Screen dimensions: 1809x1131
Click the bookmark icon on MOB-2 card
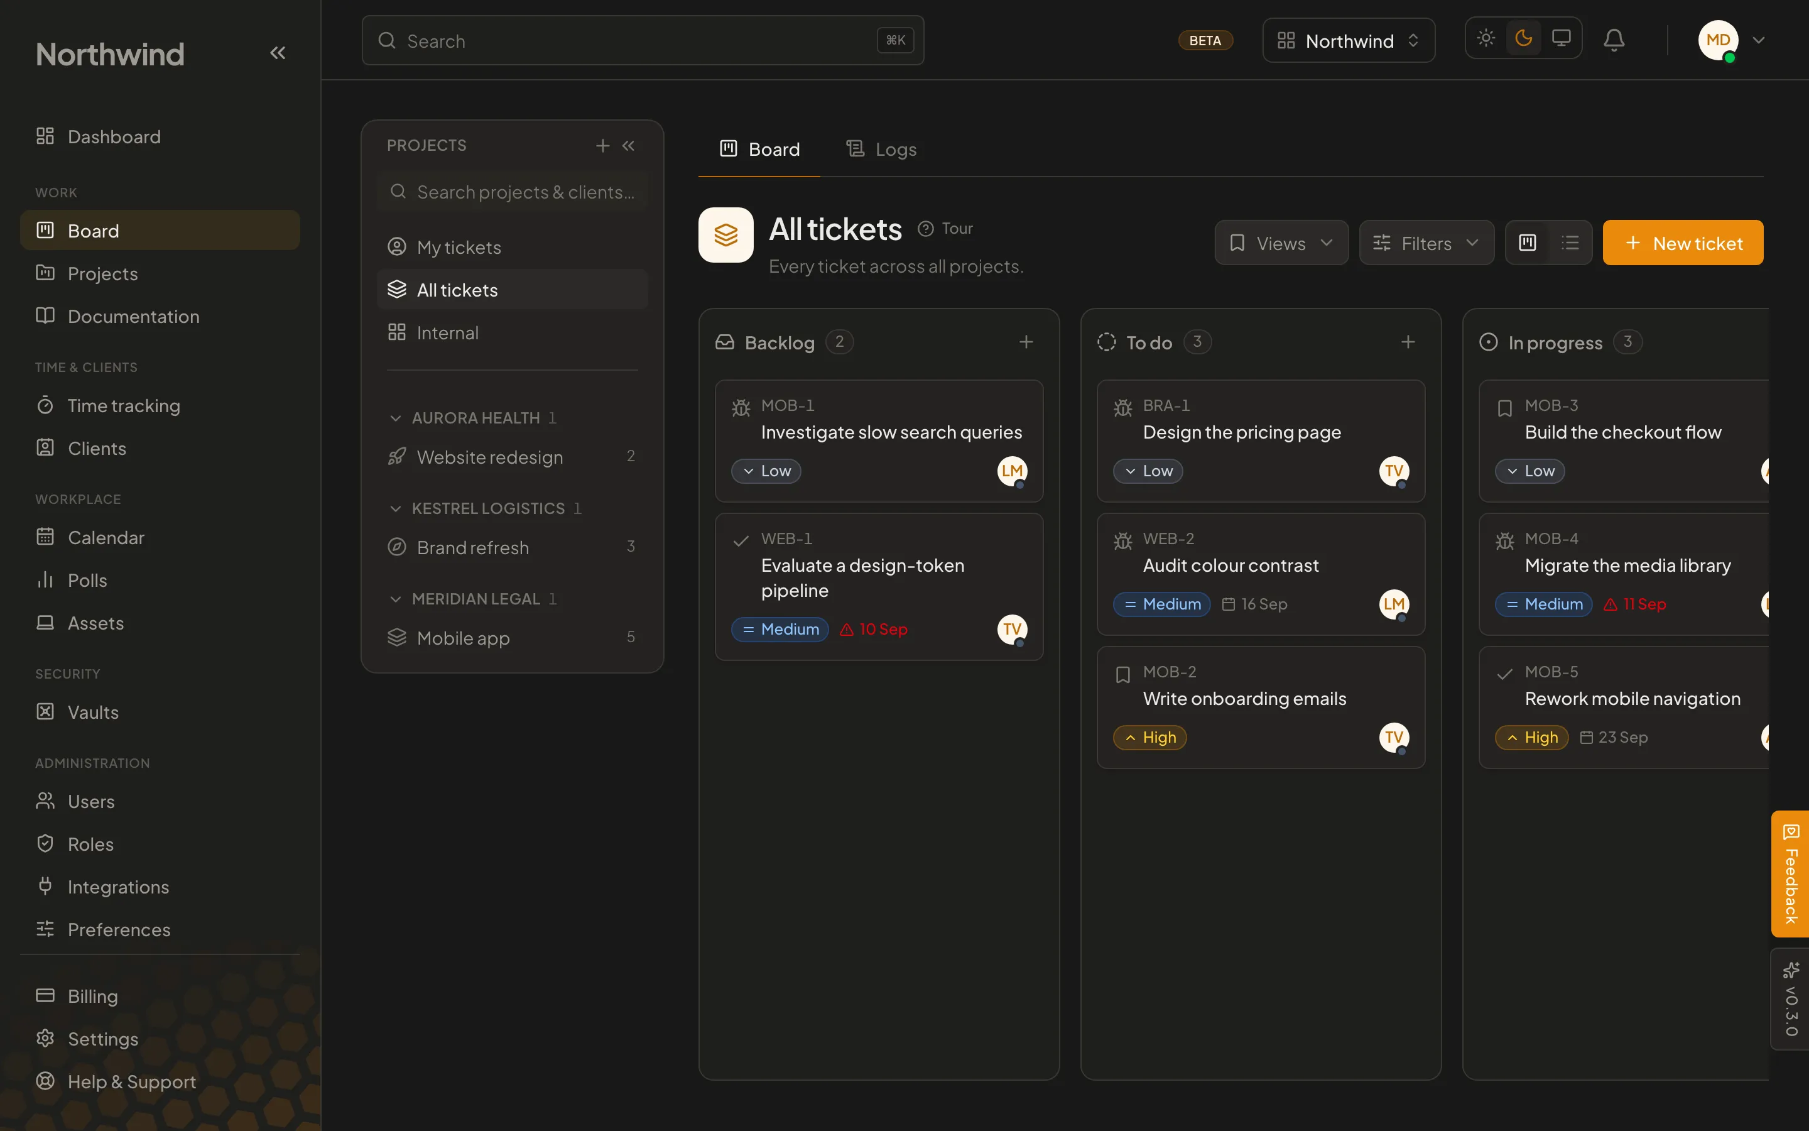[x=1123, y=675]
